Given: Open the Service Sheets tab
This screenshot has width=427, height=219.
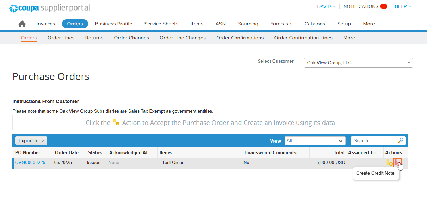Looking at the screenshot, I should (161, 24).
